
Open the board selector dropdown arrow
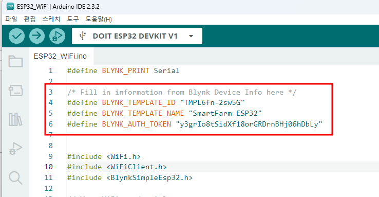point(191,37)
